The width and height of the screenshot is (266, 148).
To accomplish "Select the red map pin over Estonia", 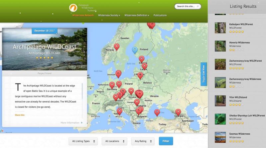I will pyautogui.click(x=142, y=60).
